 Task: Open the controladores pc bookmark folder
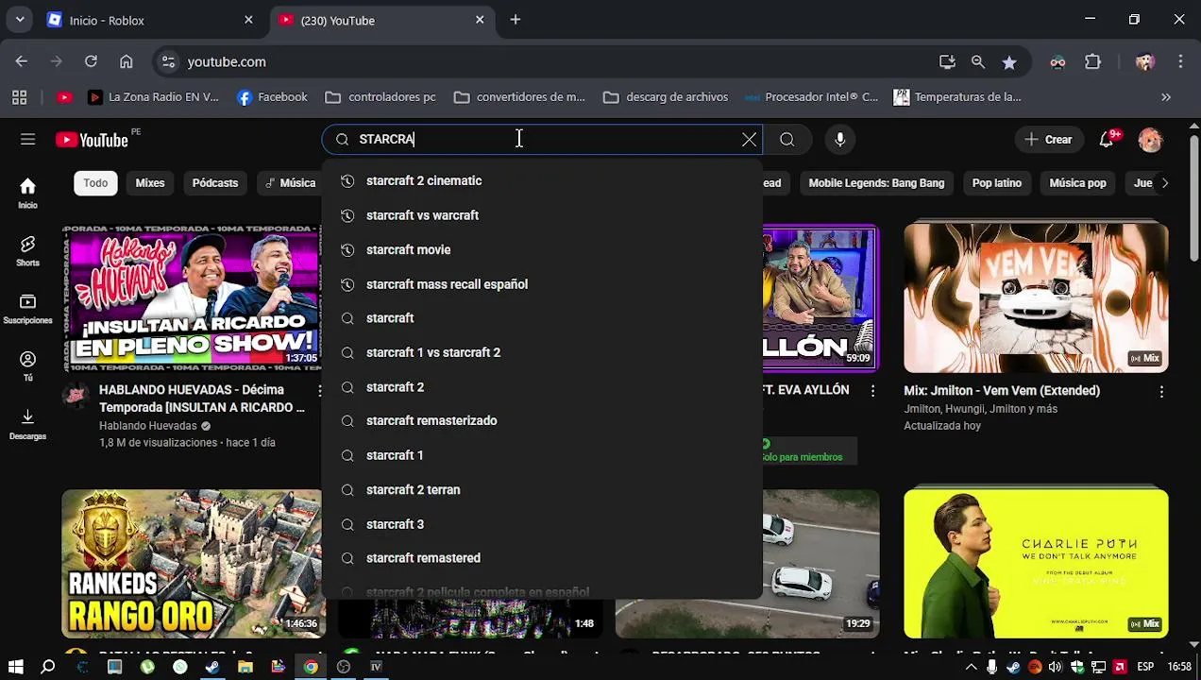click(x=381, y=97)
